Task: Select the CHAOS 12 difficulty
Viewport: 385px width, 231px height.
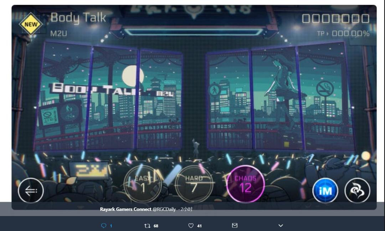Action: 245,184
